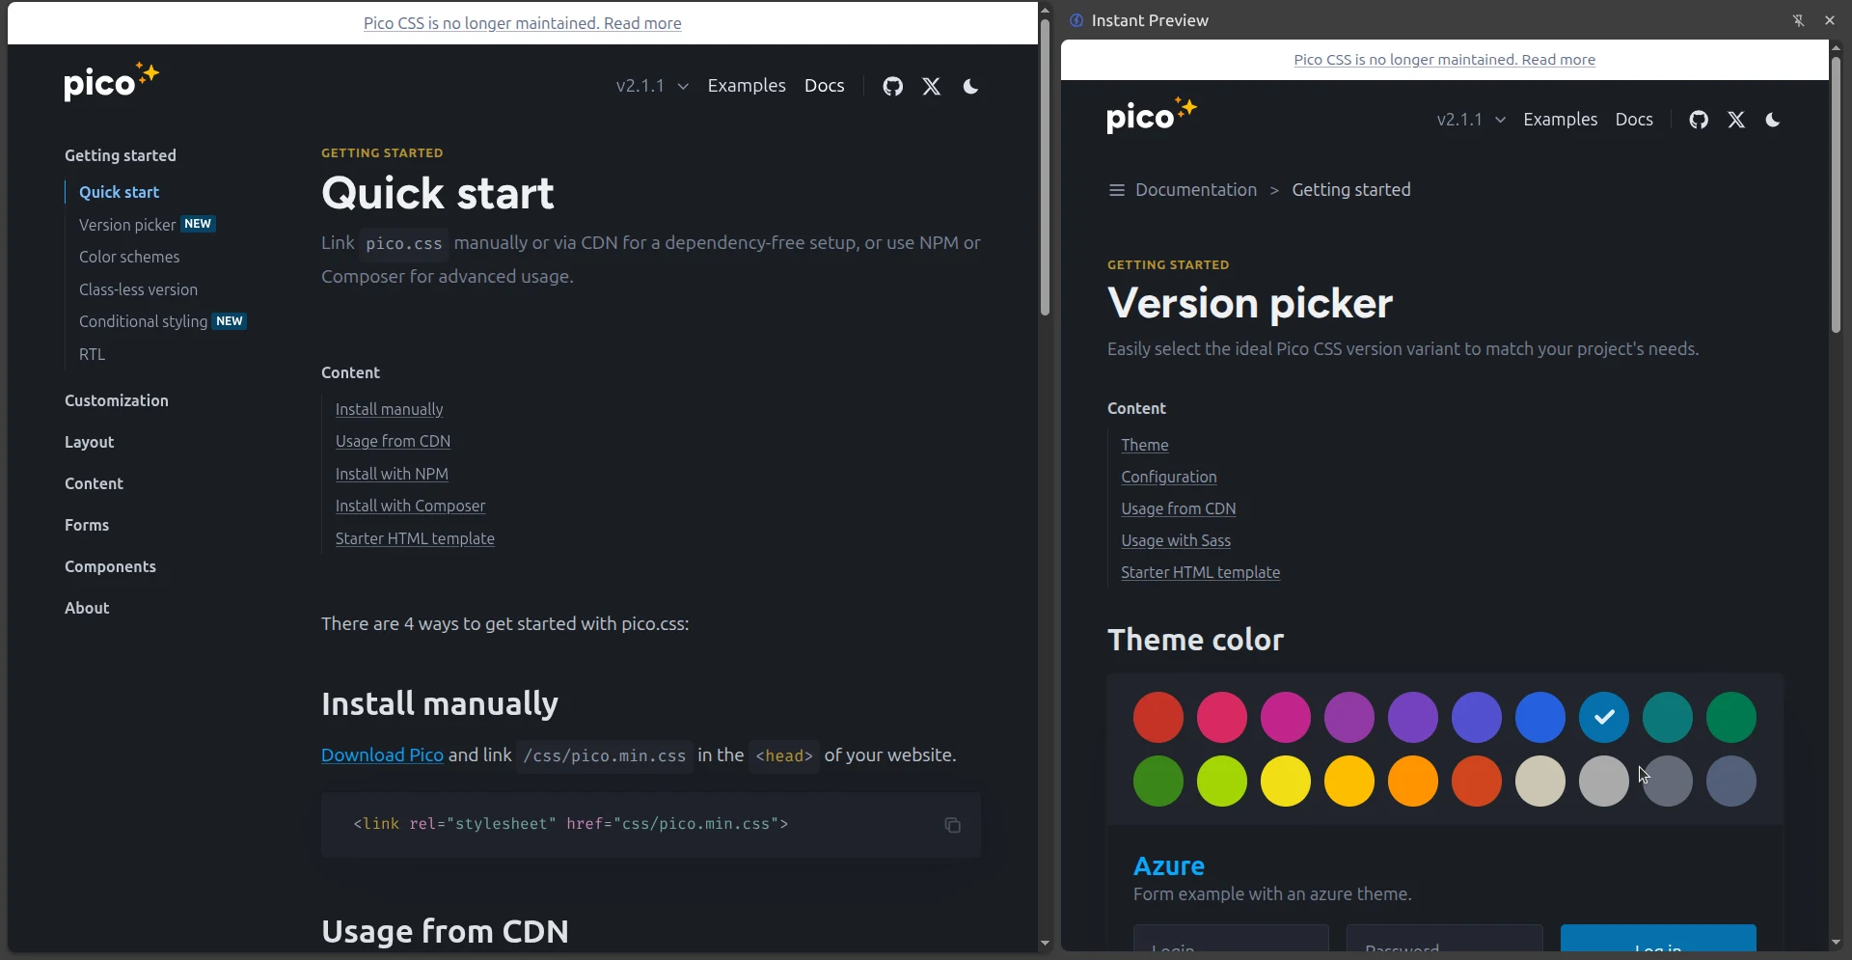Image resolution: width=1852 pixels, height=960 pixels.
Task: Expand Components section in sidebar
Action: pos(110,566)
